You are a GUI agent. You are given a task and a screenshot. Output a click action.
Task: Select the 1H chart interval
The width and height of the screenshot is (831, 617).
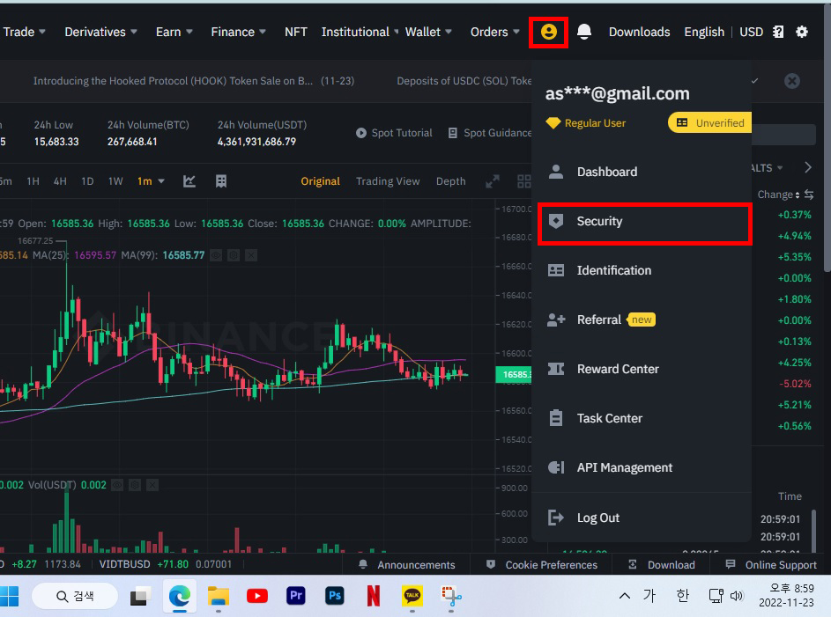coord(33,181)
